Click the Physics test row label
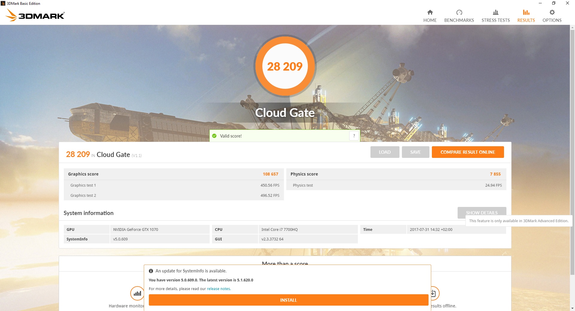575x311 pixels. (x=303, y=185)
